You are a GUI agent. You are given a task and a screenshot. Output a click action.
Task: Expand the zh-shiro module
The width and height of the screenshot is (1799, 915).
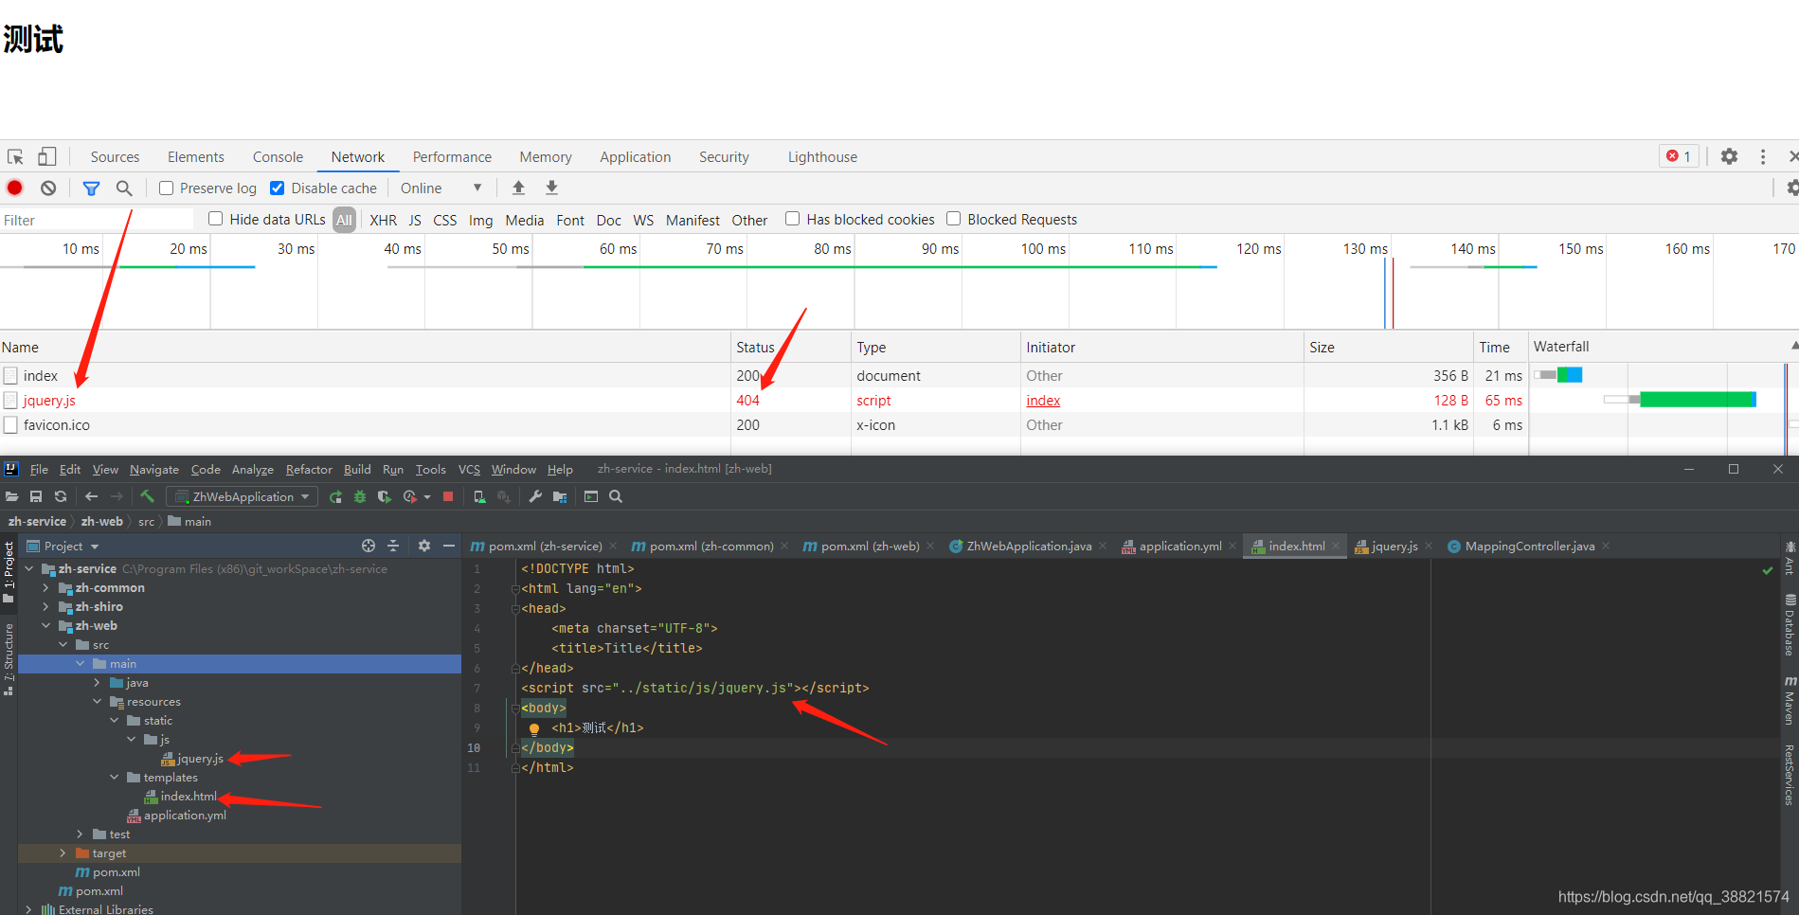pyautogui.click(x=45, y=607)
